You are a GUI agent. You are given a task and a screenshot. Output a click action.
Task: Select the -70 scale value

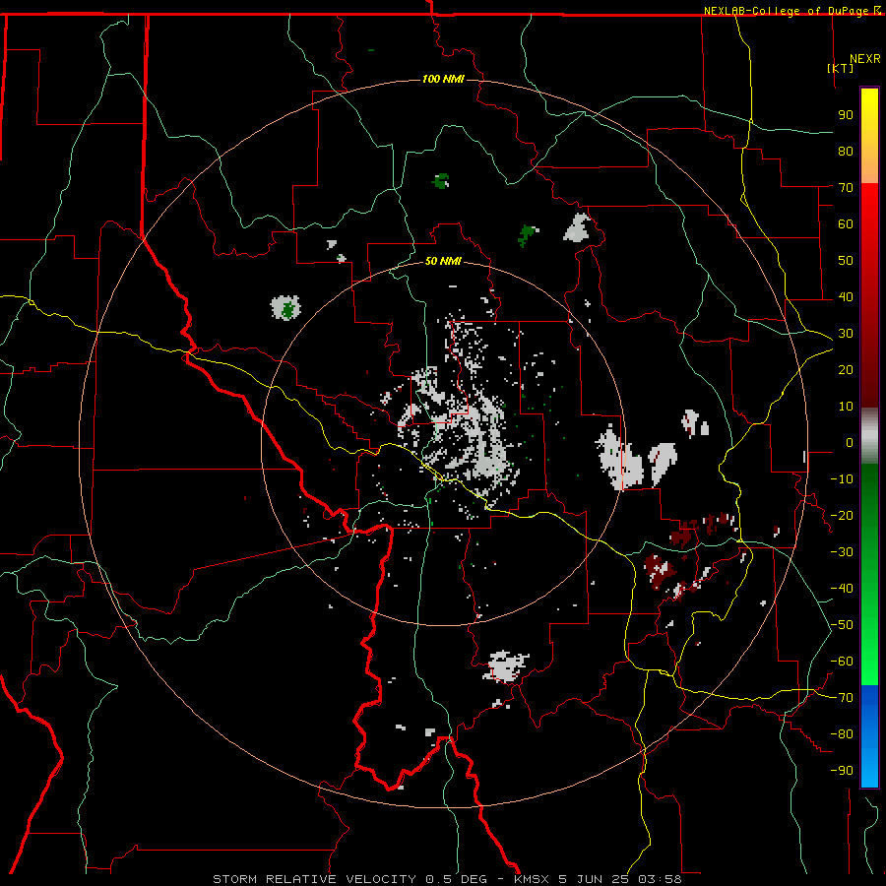point(842,698)
